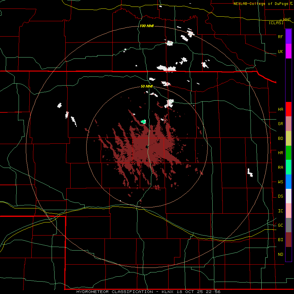The height and width of the screenshot is (294, 294).
Task: Click the 'HR' legend label
Action: click(x=280, y=153)
